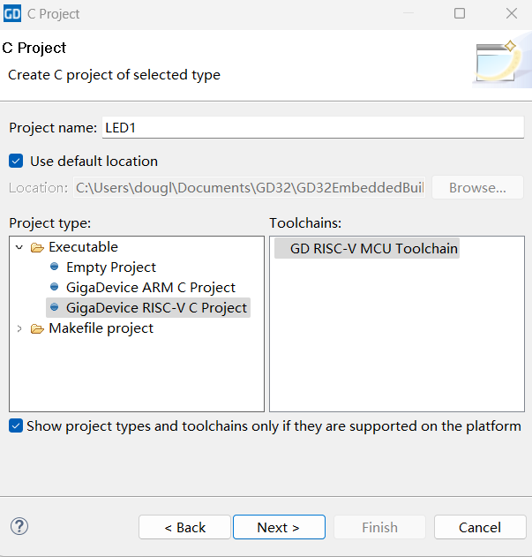
Task: Toggle show only supported project types checkbox
Action: (16, 426)
